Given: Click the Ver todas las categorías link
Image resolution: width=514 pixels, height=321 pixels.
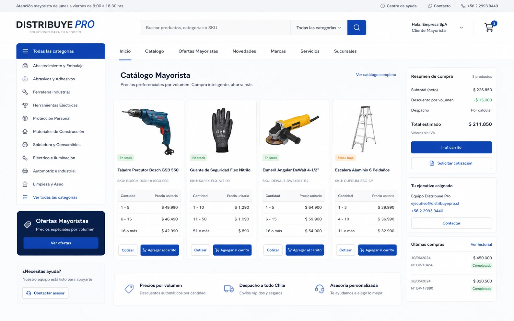Looking at the screenshot, I should click(55, 197).
